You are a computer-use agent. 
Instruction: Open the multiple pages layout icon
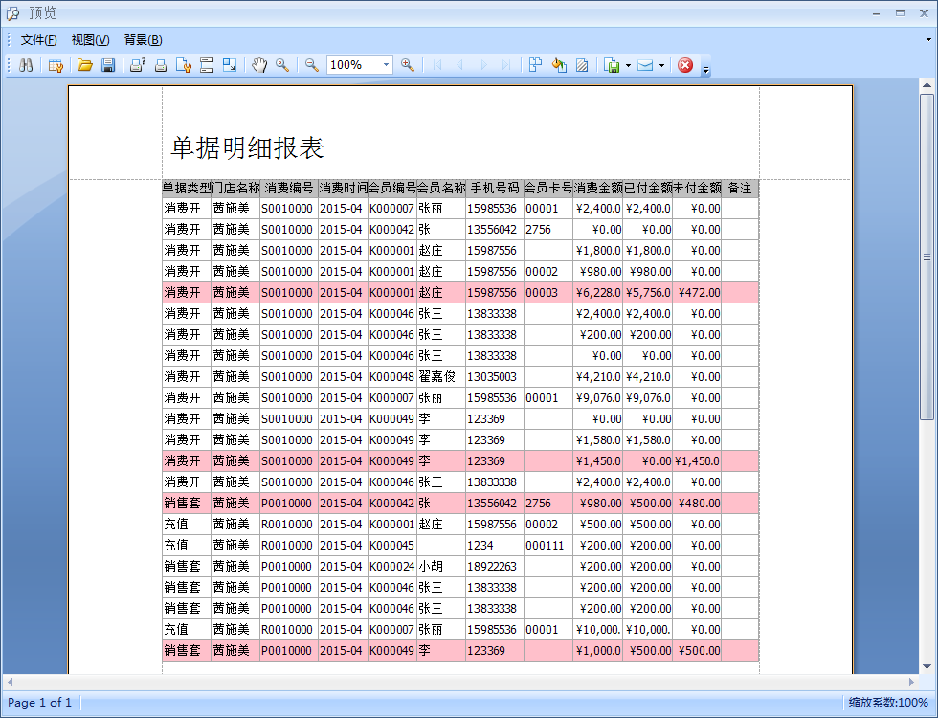pyautogui.click(x=535, y=65)
